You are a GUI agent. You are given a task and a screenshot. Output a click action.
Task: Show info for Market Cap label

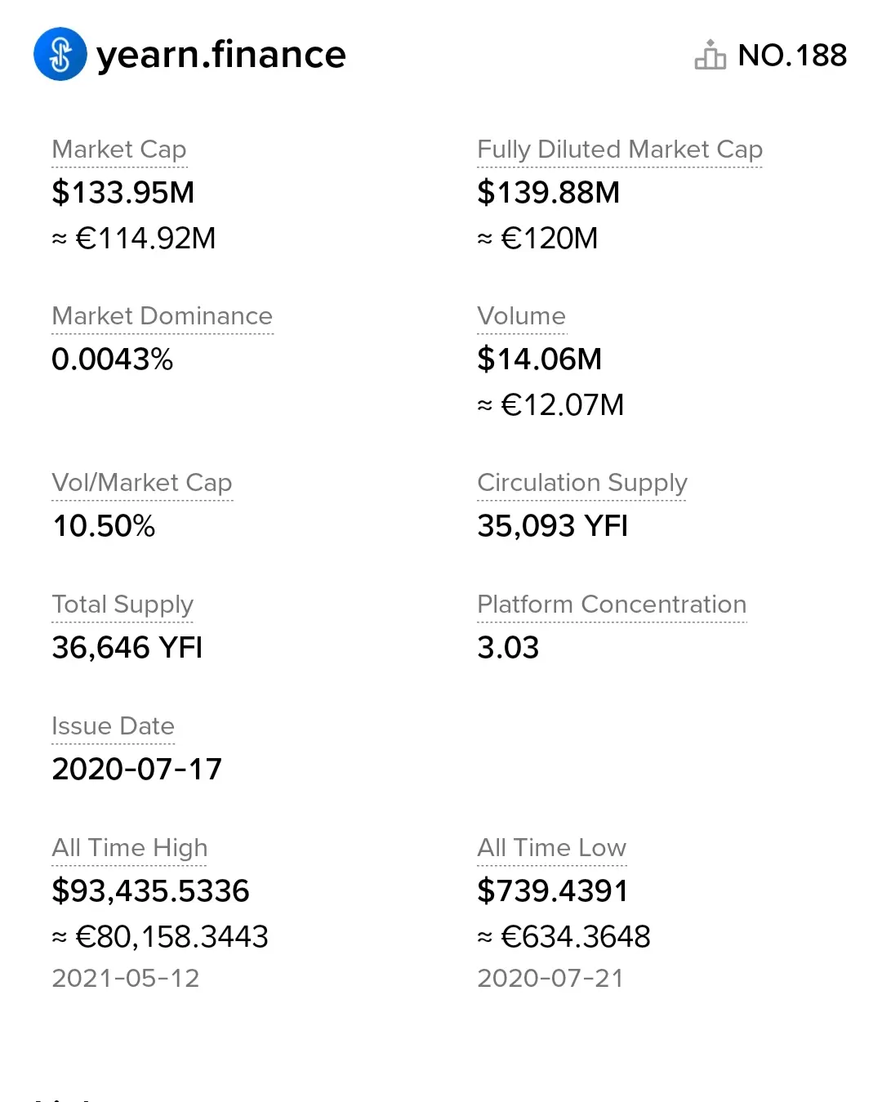point(119,149)
